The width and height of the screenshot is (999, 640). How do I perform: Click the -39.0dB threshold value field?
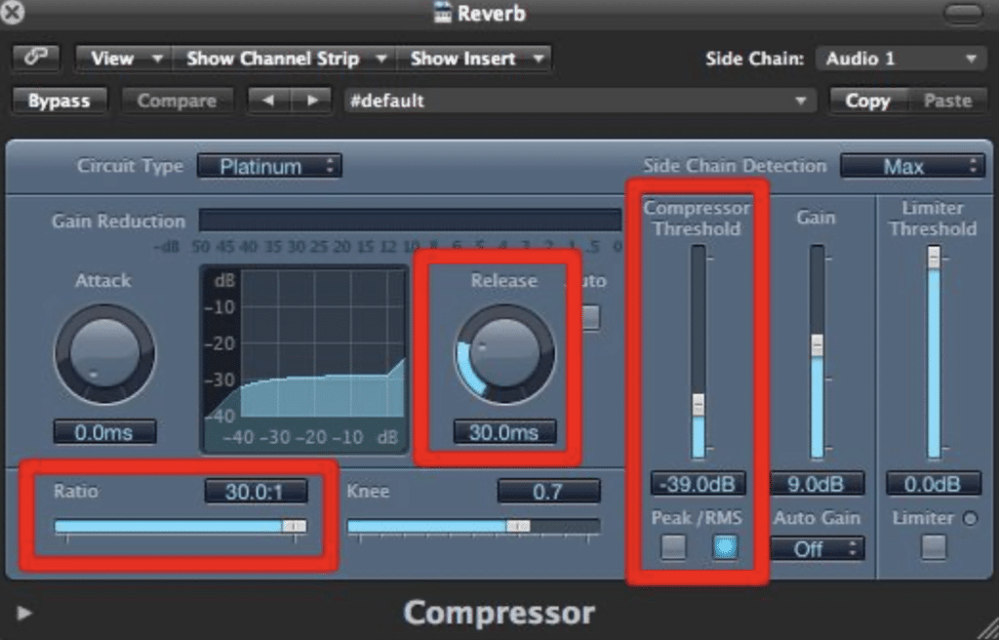tap(698, 484)
